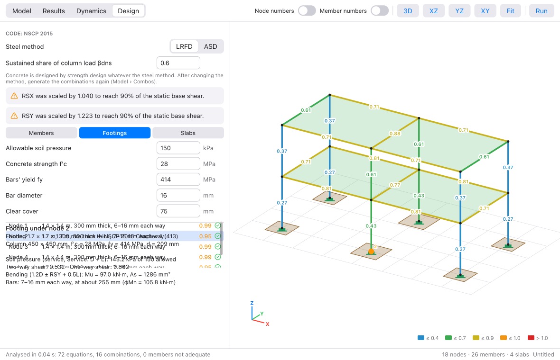Click the red > 1.0 legend swatch
The image size is (560, 360).
click(531, 338)
